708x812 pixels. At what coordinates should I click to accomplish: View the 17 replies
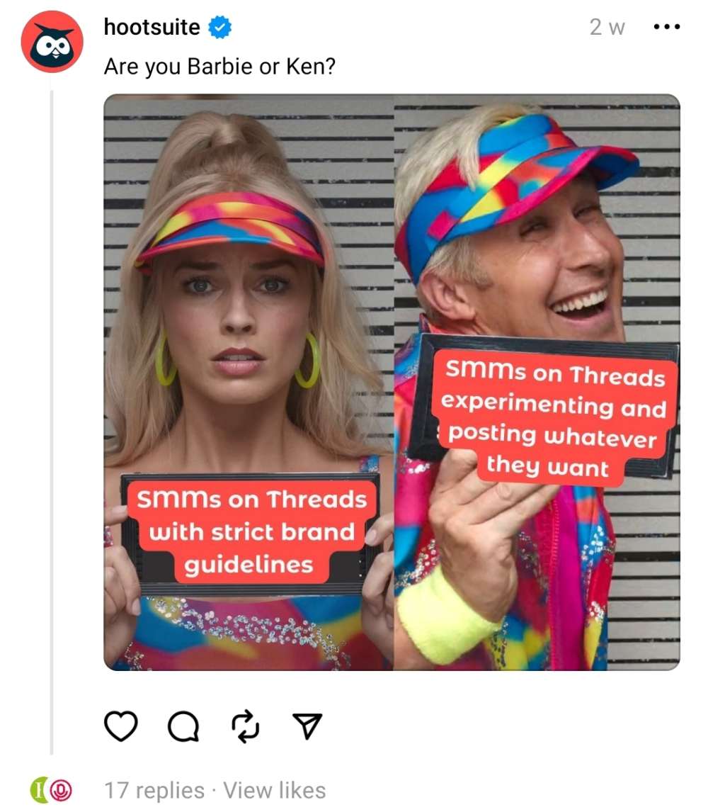(155, 791)
